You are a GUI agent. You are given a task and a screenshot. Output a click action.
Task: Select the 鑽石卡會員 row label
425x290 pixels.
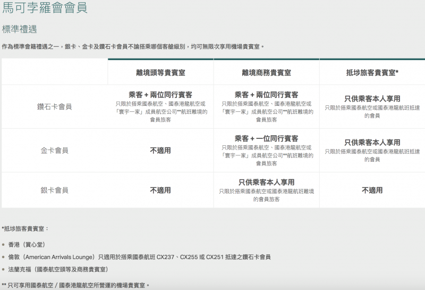pyautogui.click(x=55, y=107)
